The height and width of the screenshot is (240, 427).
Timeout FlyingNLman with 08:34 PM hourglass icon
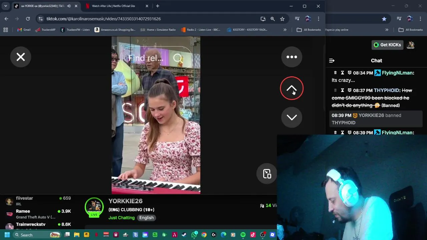tap(342, 73)
